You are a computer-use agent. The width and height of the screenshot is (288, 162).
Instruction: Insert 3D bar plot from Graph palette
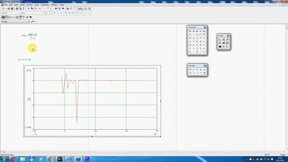coord(220,47)
